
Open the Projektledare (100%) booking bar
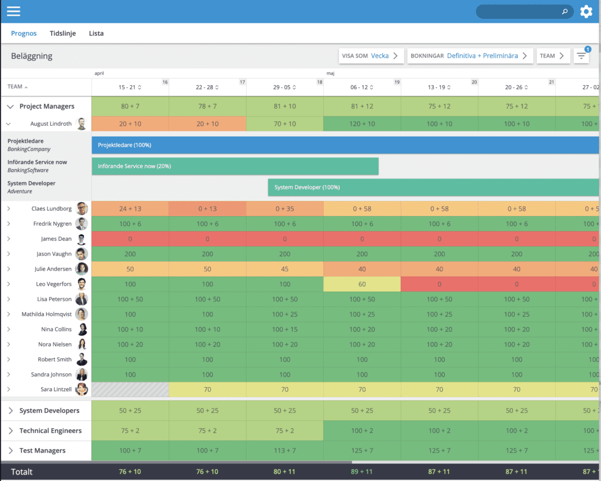point(345,145)
